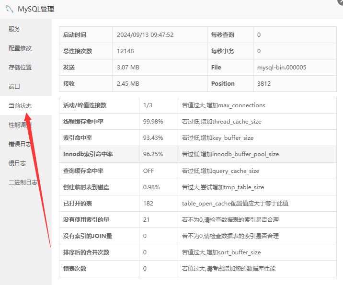343x285 pixels.
Task: Click the innodb_buffer_pool_size hint text
Action: [x=230, y=154]
